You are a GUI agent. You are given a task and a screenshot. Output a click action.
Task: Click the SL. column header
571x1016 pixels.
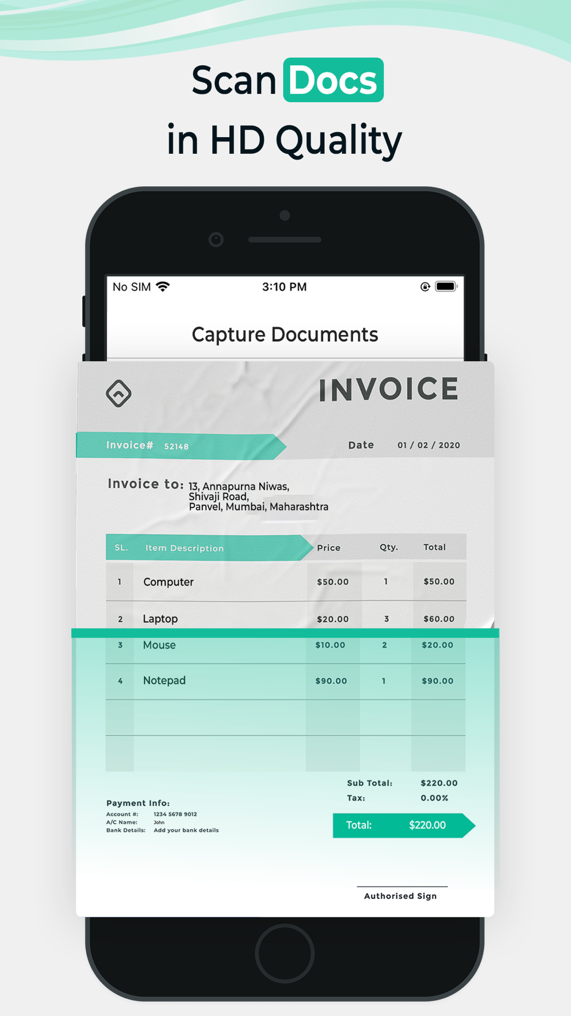pyautogui.click(x=121, y=547)
